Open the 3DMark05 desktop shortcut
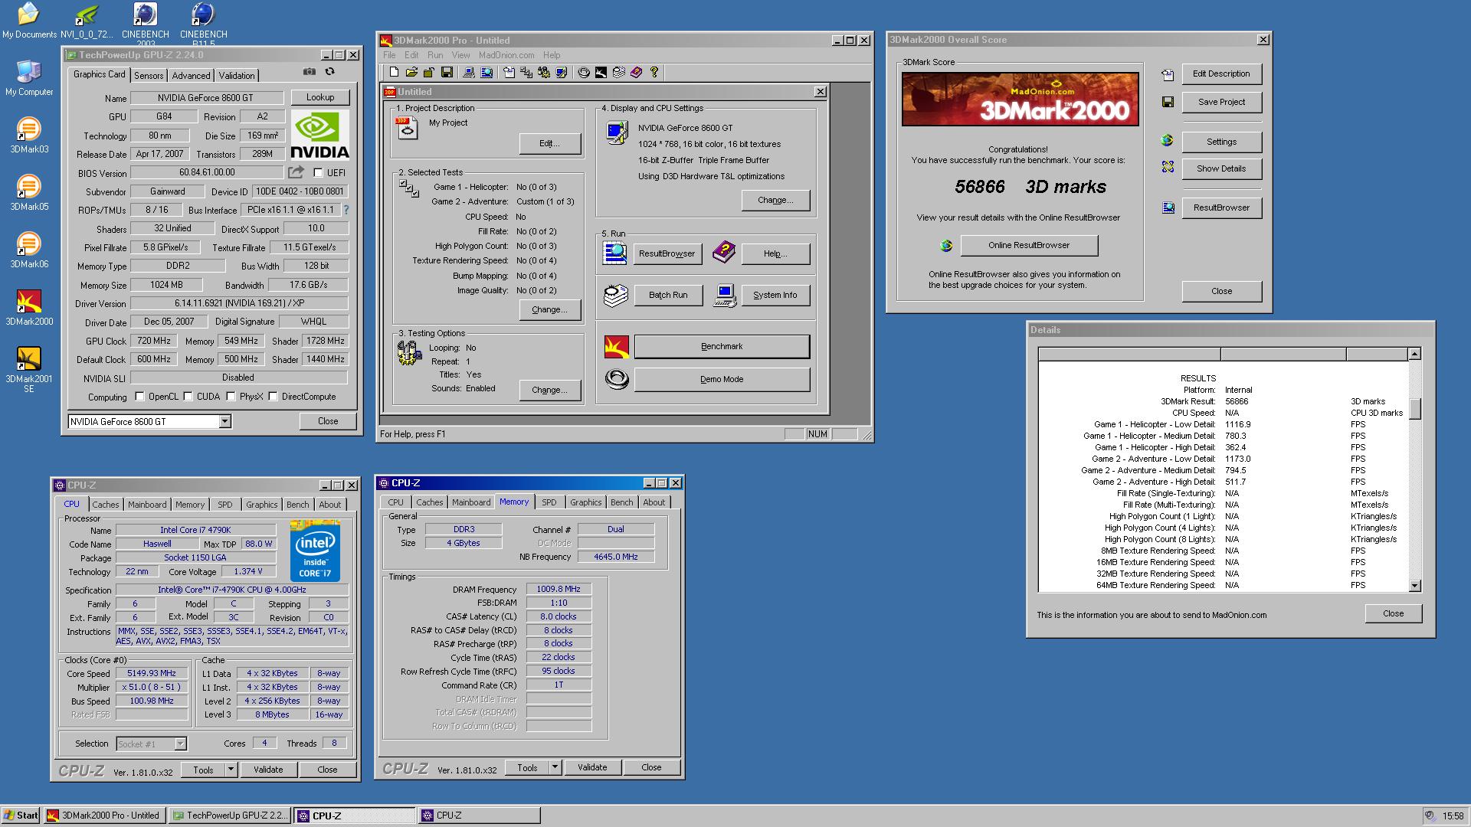Viewport: 1471px width, 827px height. coord(29,193)
